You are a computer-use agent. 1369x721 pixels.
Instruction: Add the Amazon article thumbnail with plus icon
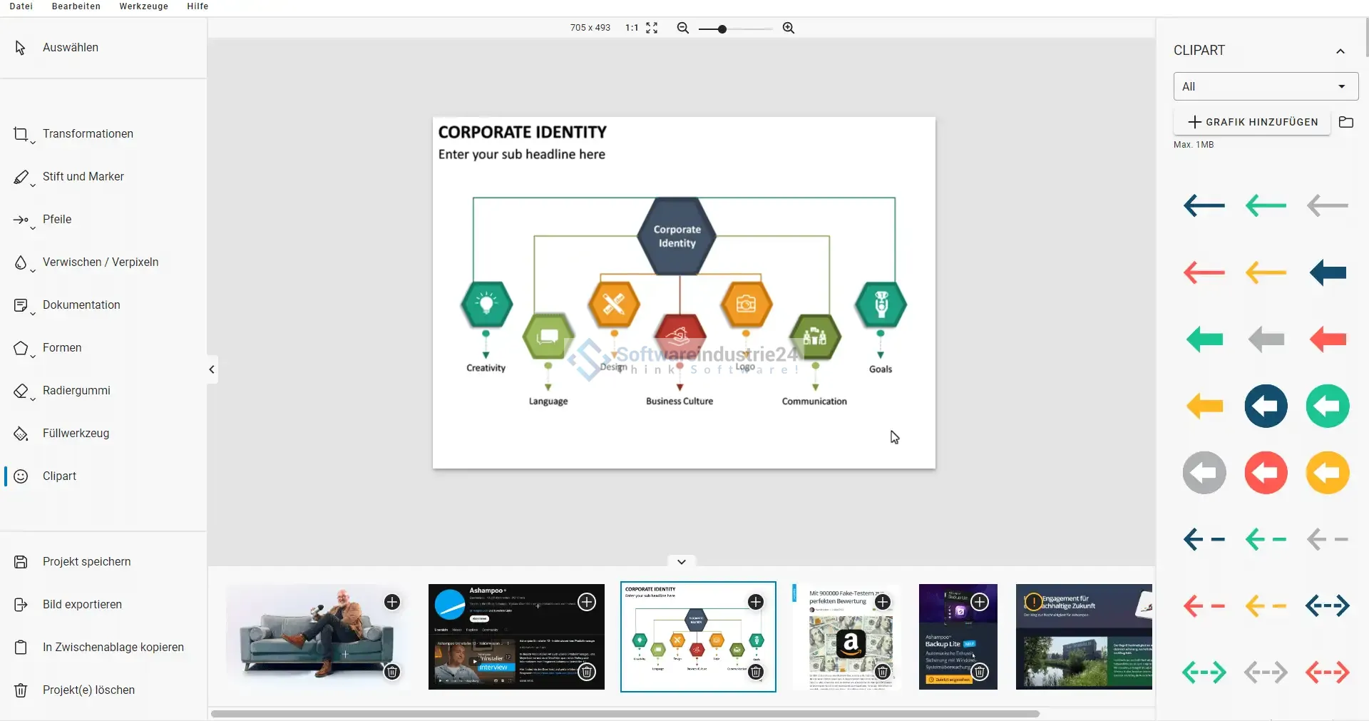[x=883, y=602]
